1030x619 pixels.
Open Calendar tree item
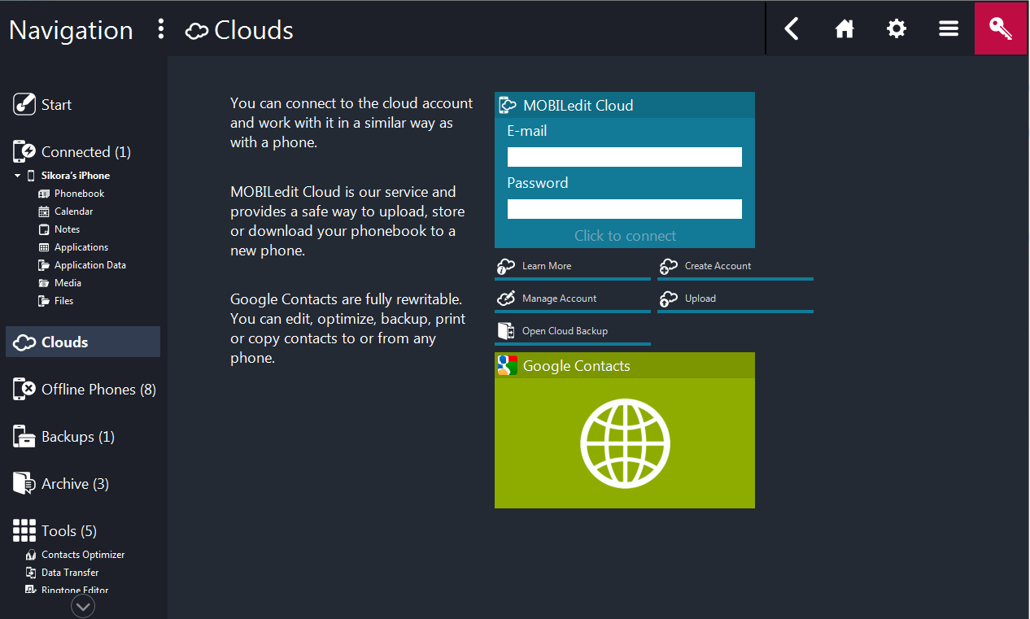pyautogui.click(x=73, y=211)
